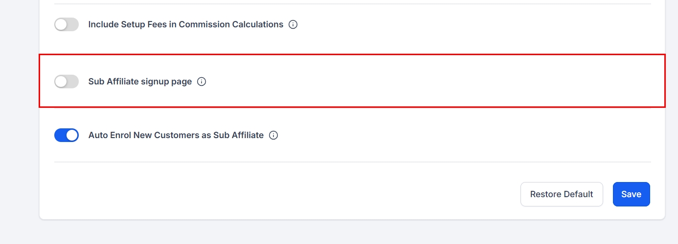Click the Include Setup Fees label text
The width and height of the screenshot is (678, 244).
(x=185, y=24)
